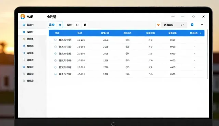Click the toolbar button right of the X icon
Image resolution: width=219 pixels, height=126 pixels.
[x=85, y=25]
